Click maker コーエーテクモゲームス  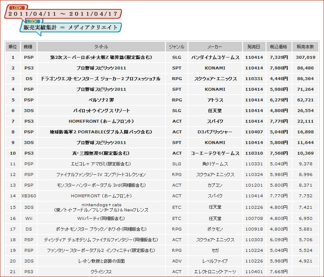coord(215,153)
